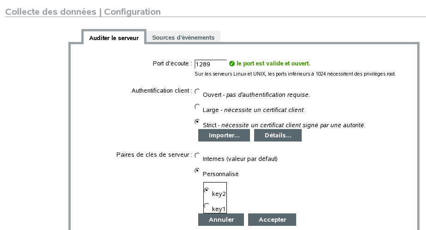Confirm with the Accepter button

[272, 219]
